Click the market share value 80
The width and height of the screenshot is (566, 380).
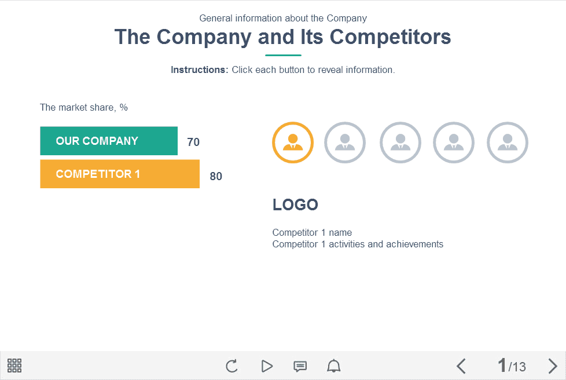click(x=216, y=176)
